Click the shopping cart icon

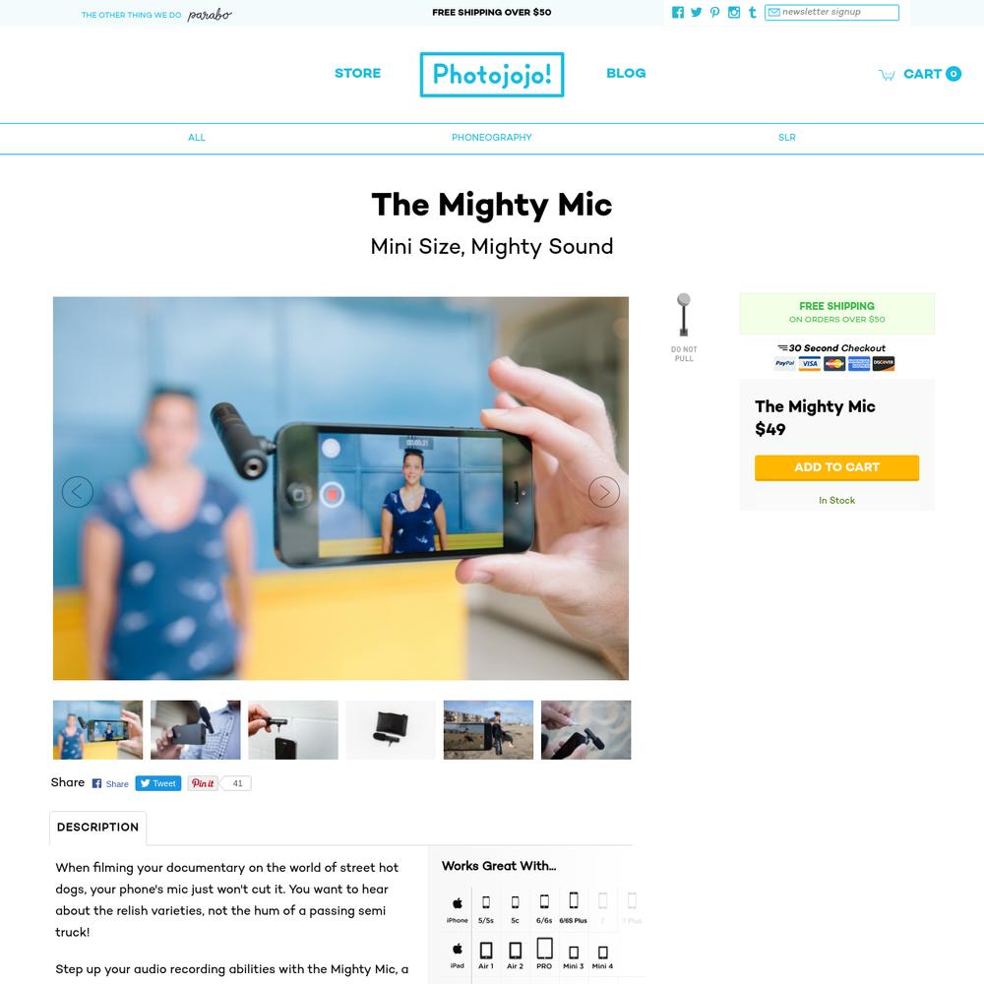click(x=887, y=75)
